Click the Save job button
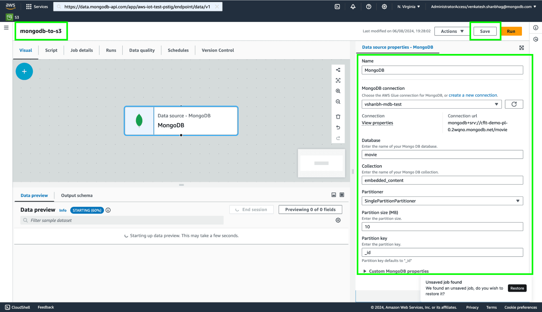The height and width of the screenshot is (312, 542). (x=485, y=31)
